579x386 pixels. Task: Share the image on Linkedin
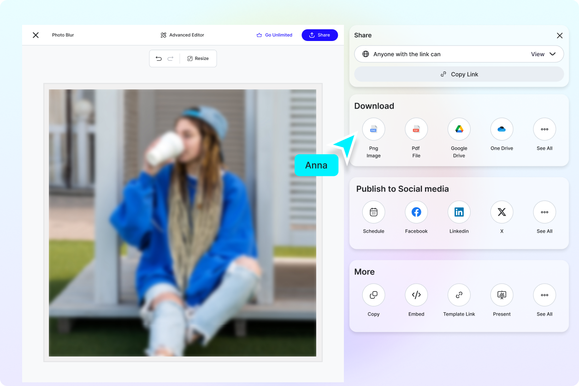459,212
